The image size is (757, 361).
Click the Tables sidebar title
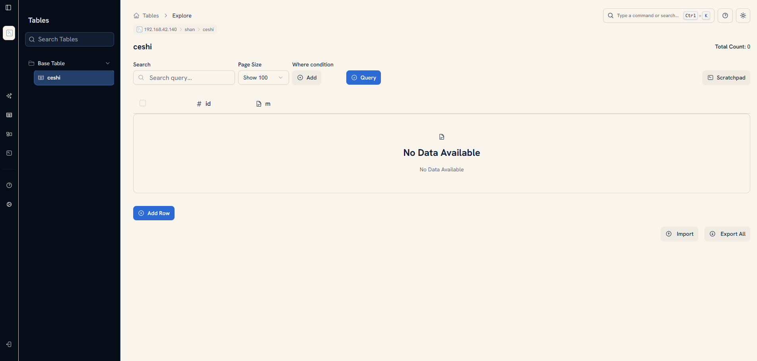pyautogui.click(x=39, y=20)
